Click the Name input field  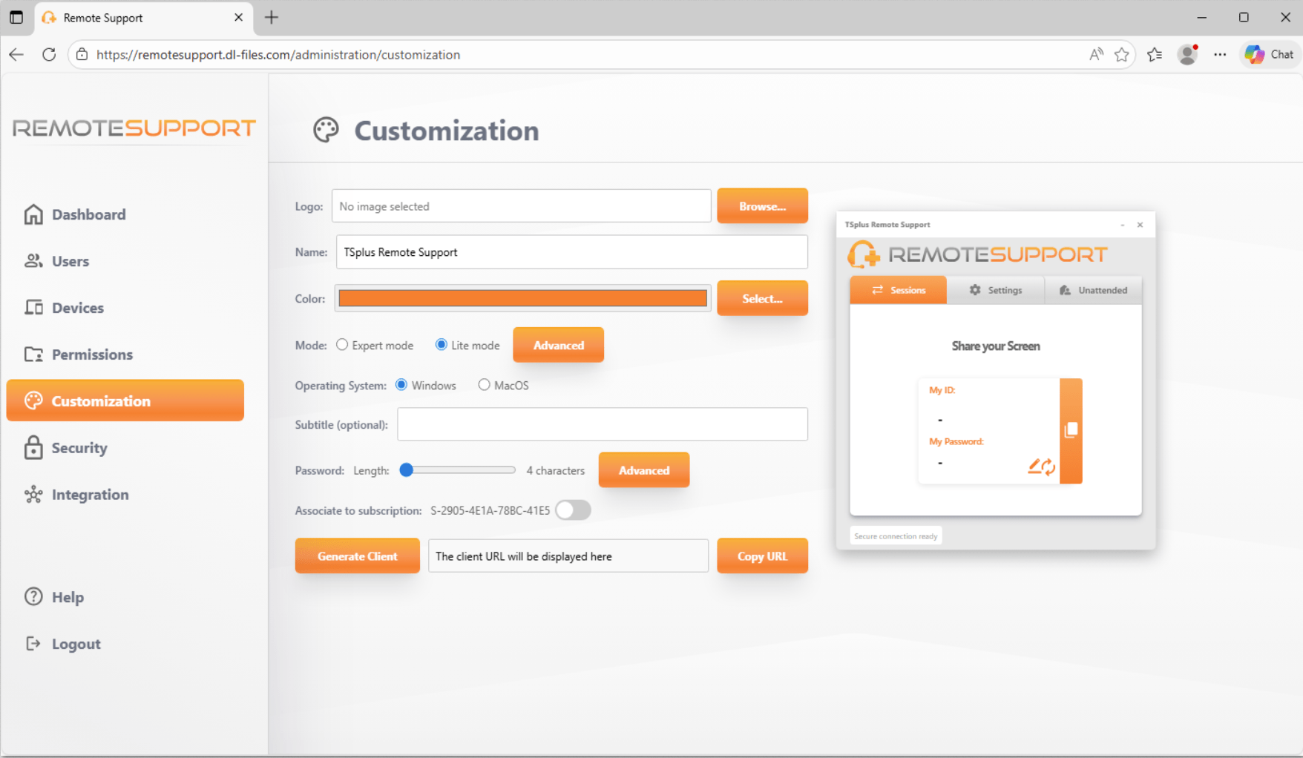tap(571, 252)
